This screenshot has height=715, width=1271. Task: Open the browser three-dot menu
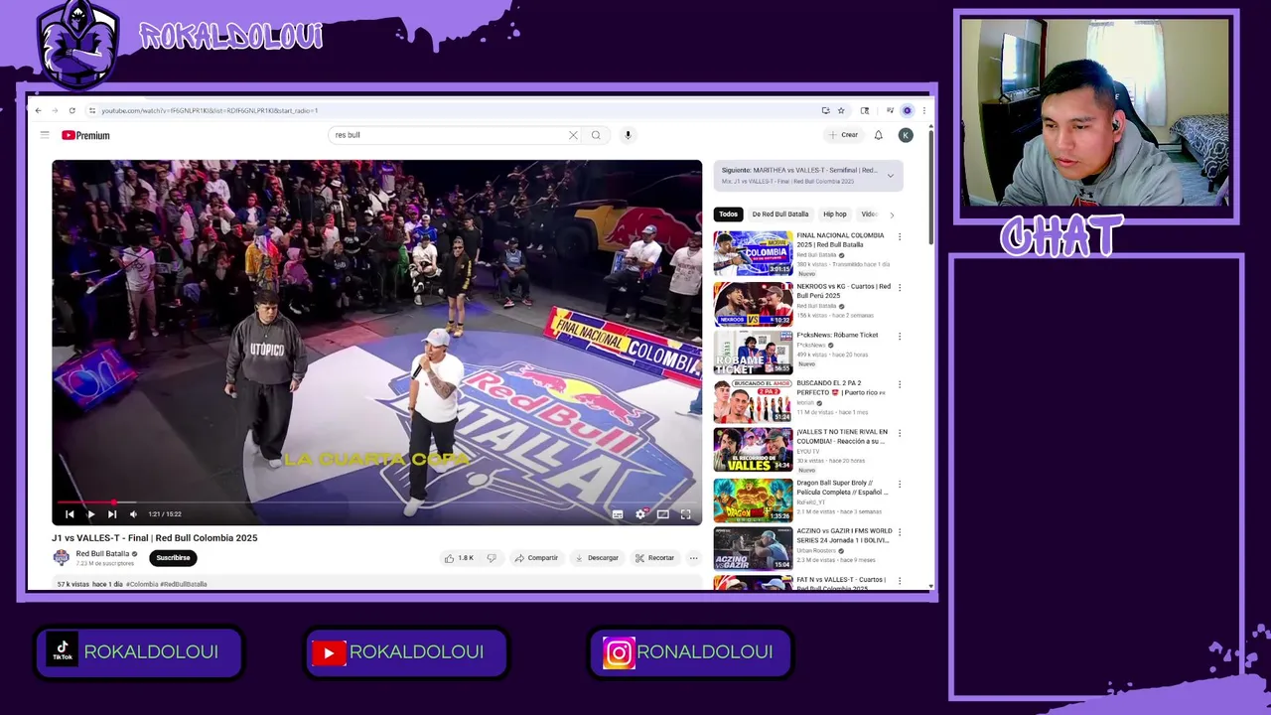click(923, 110)
